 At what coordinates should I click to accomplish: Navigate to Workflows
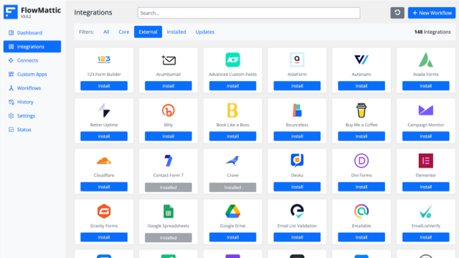click(x=29, y=88)
